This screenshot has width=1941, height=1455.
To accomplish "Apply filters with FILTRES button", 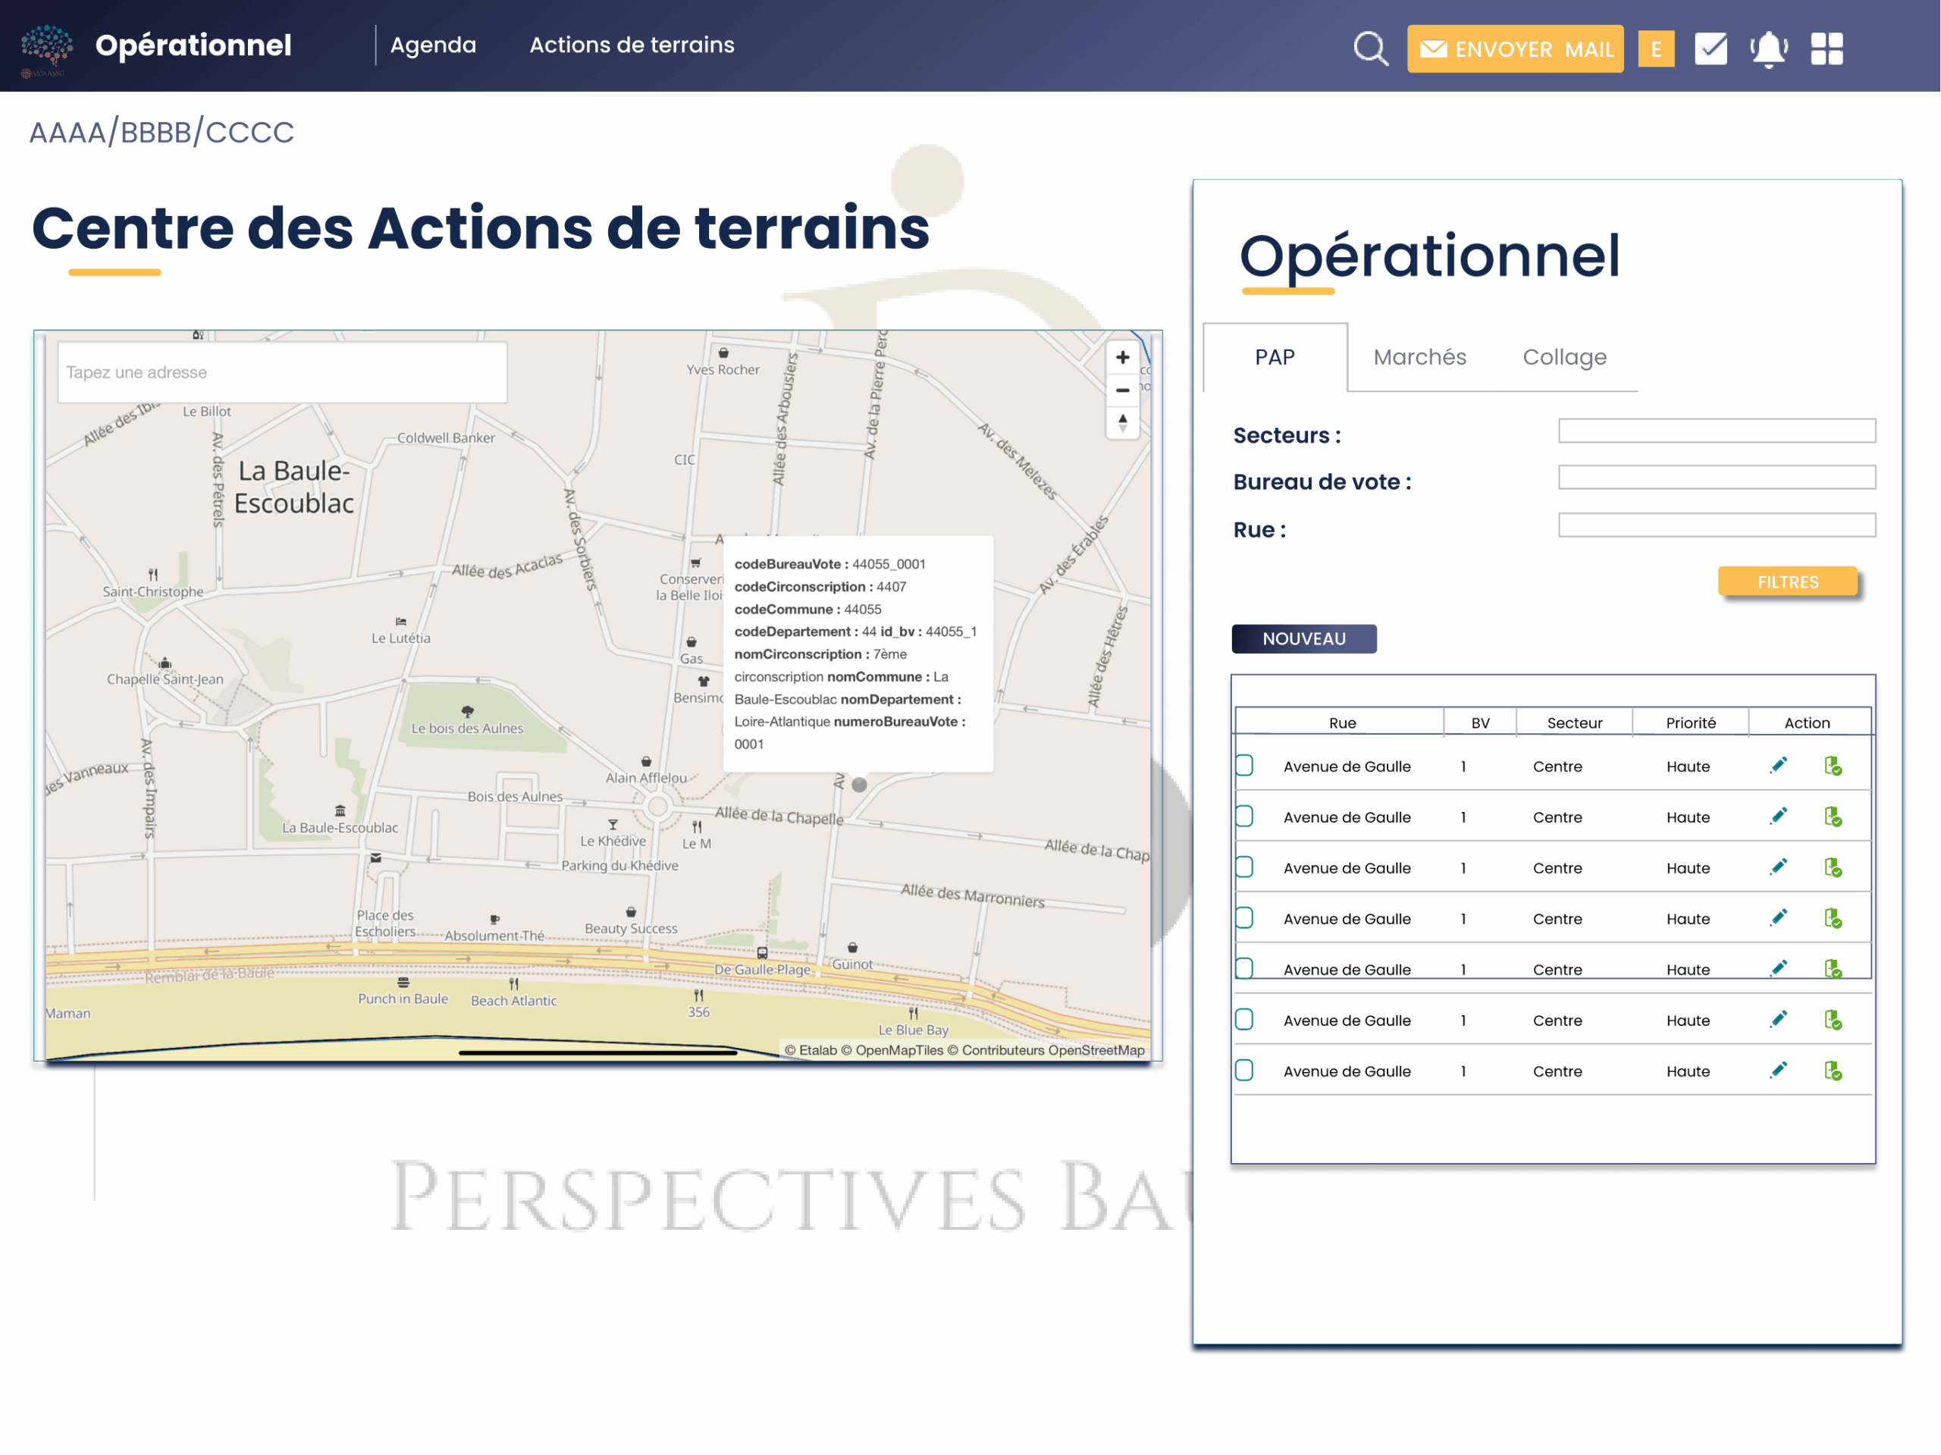I will point(1787,582).
